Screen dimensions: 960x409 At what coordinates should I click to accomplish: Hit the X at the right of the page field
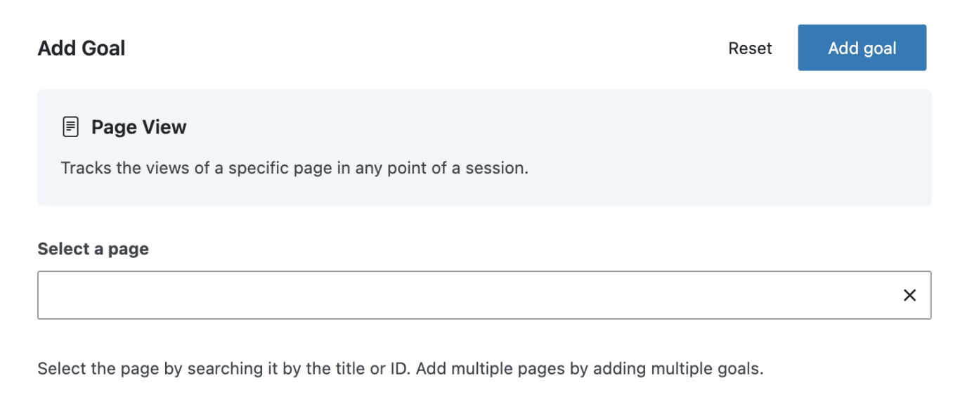[x=909, y=295]
